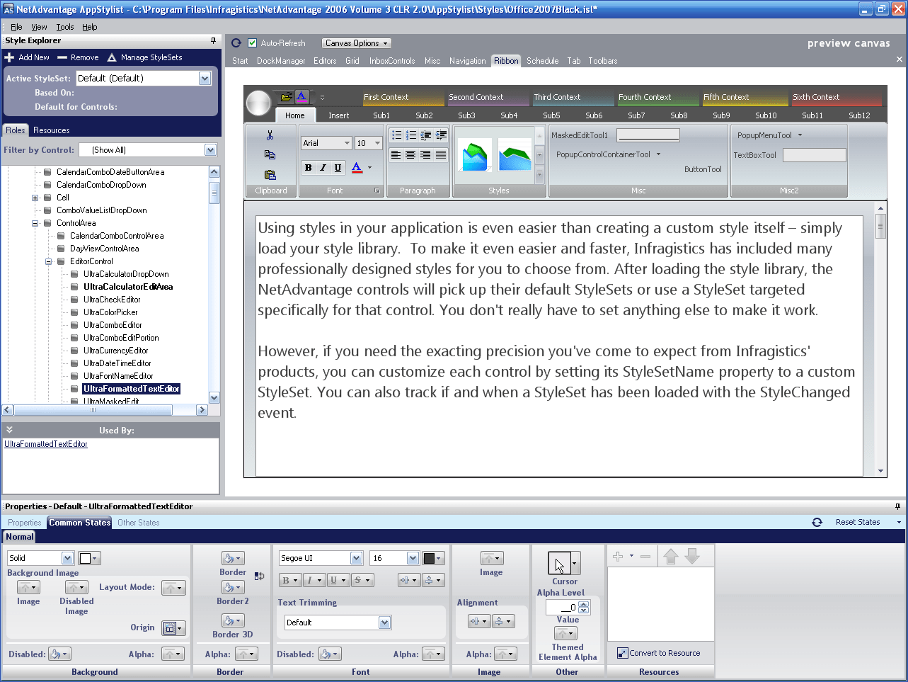Expand the Cell tree node
The image size is (908, 682).
point(35,198)
